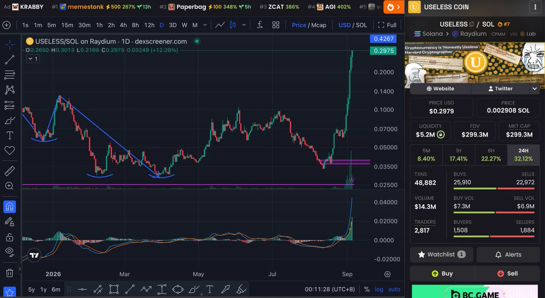Open the chart settings gear
The image size is (545, 298).
click(387, 274)
